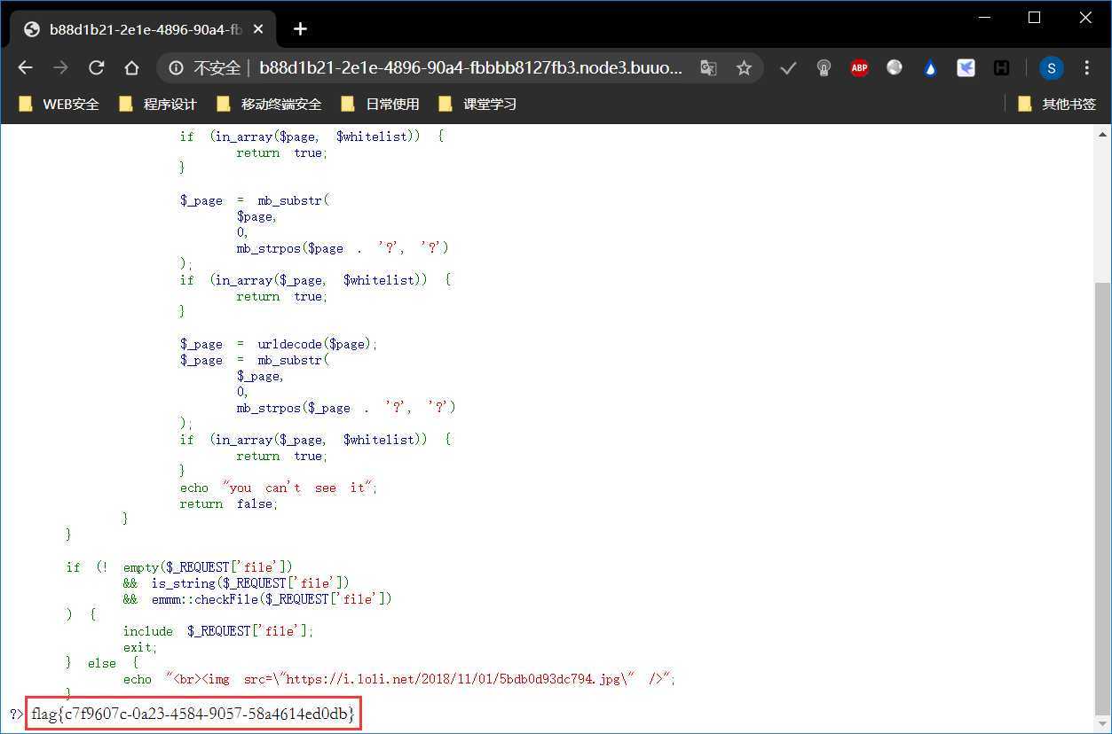
Task: Open the user profile avatar S
Action: pyautogui.click(x=1052, y=68)
